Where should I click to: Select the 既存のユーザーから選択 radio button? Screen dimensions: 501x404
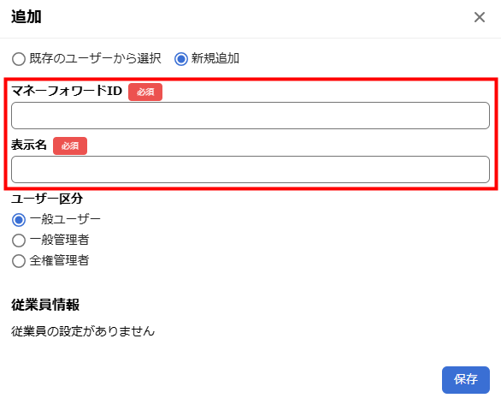pyautogui.click(x=19, y=59)
